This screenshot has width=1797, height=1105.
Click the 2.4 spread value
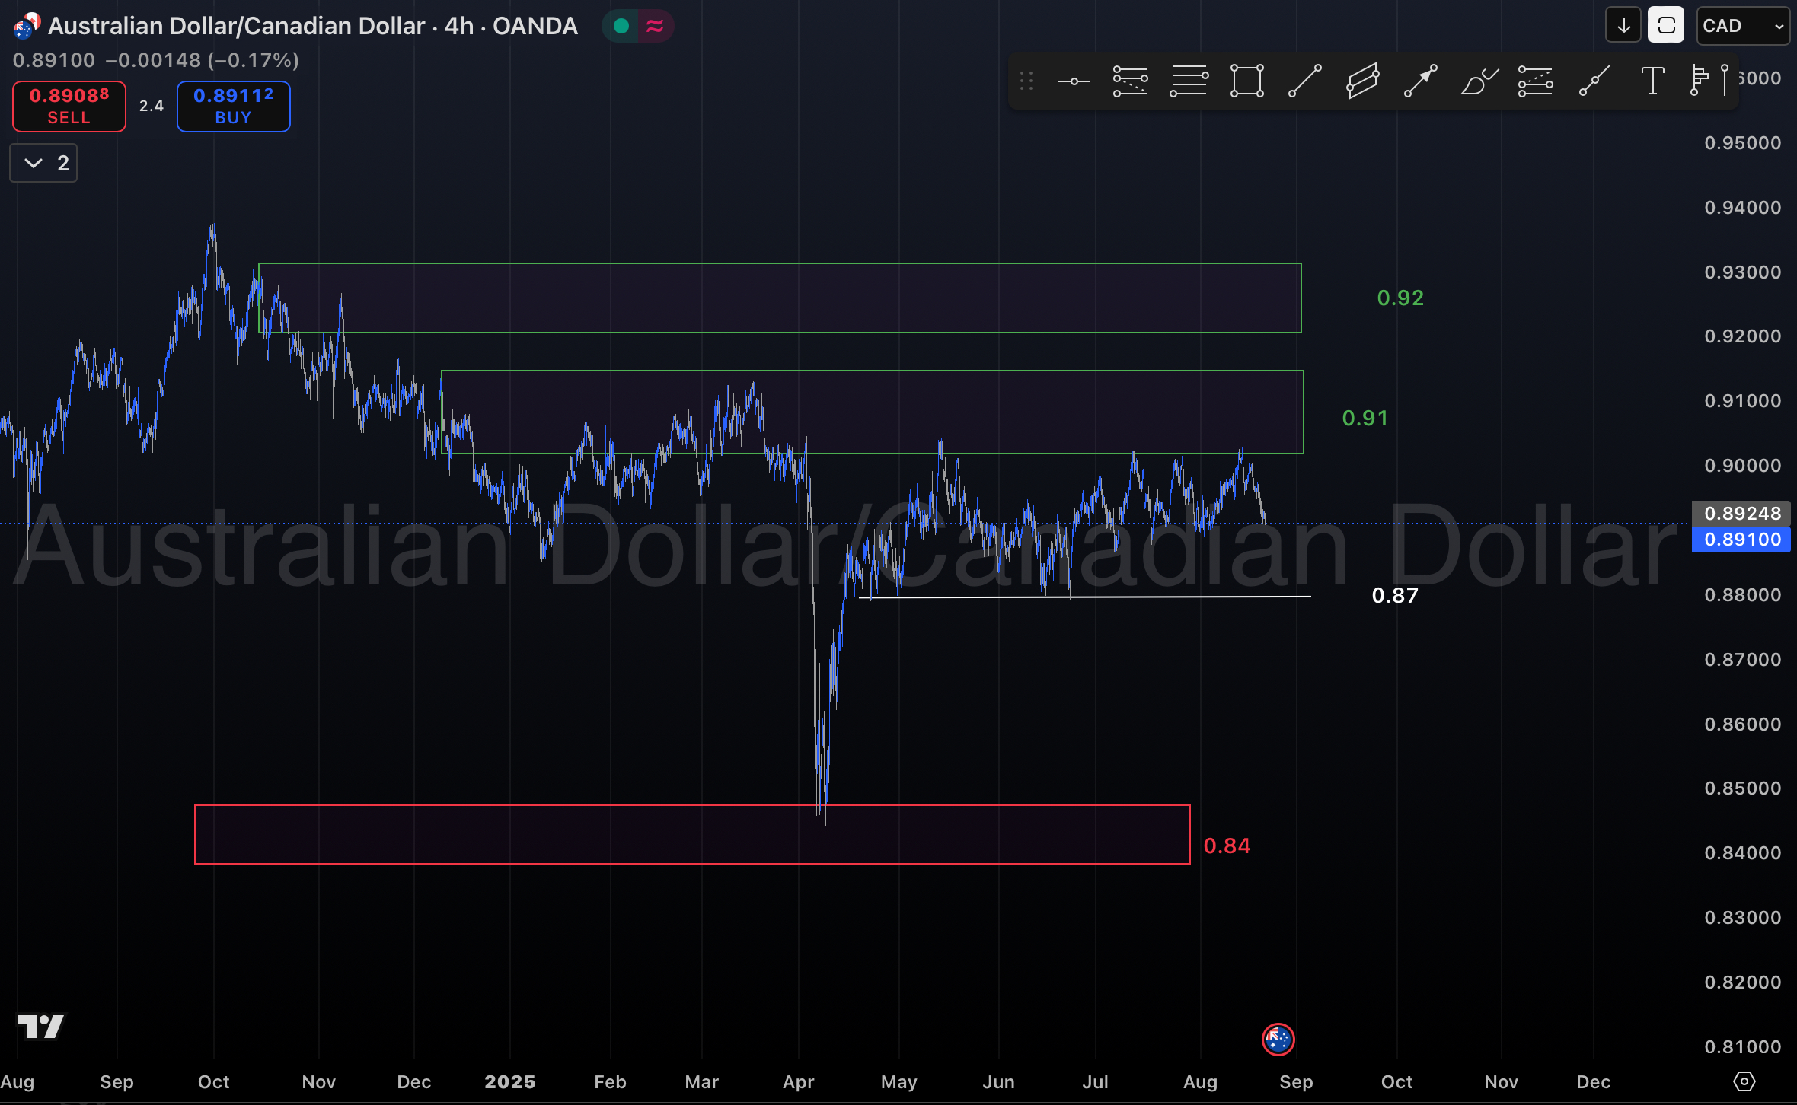tap(152, 106)
